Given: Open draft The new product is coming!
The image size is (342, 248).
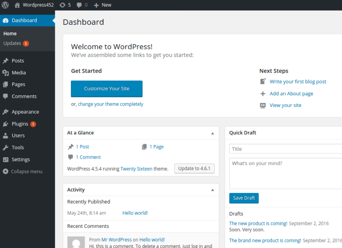Looking at the screenshot, I should (258, 223).
